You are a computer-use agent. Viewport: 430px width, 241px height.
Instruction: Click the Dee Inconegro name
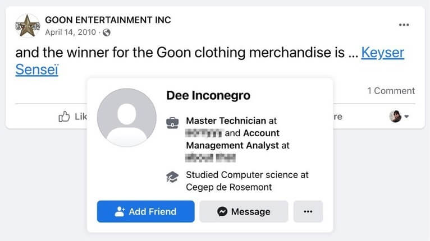tap(208, 95)
